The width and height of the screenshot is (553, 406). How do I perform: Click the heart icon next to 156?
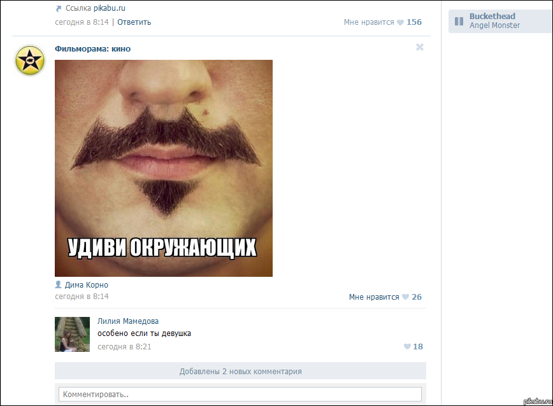(x=400, y=22)
